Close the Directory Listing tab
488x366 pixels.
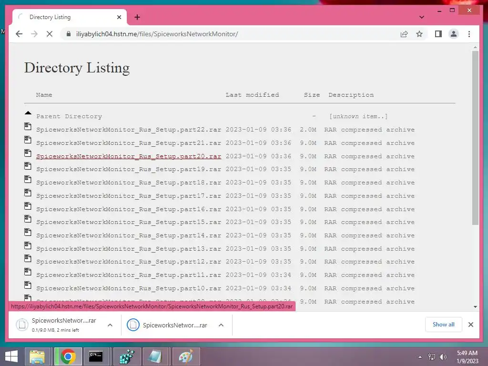coord(119,17)
